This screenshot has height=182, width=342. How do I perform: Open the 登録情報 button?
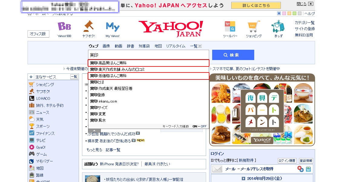click(306, 160)
